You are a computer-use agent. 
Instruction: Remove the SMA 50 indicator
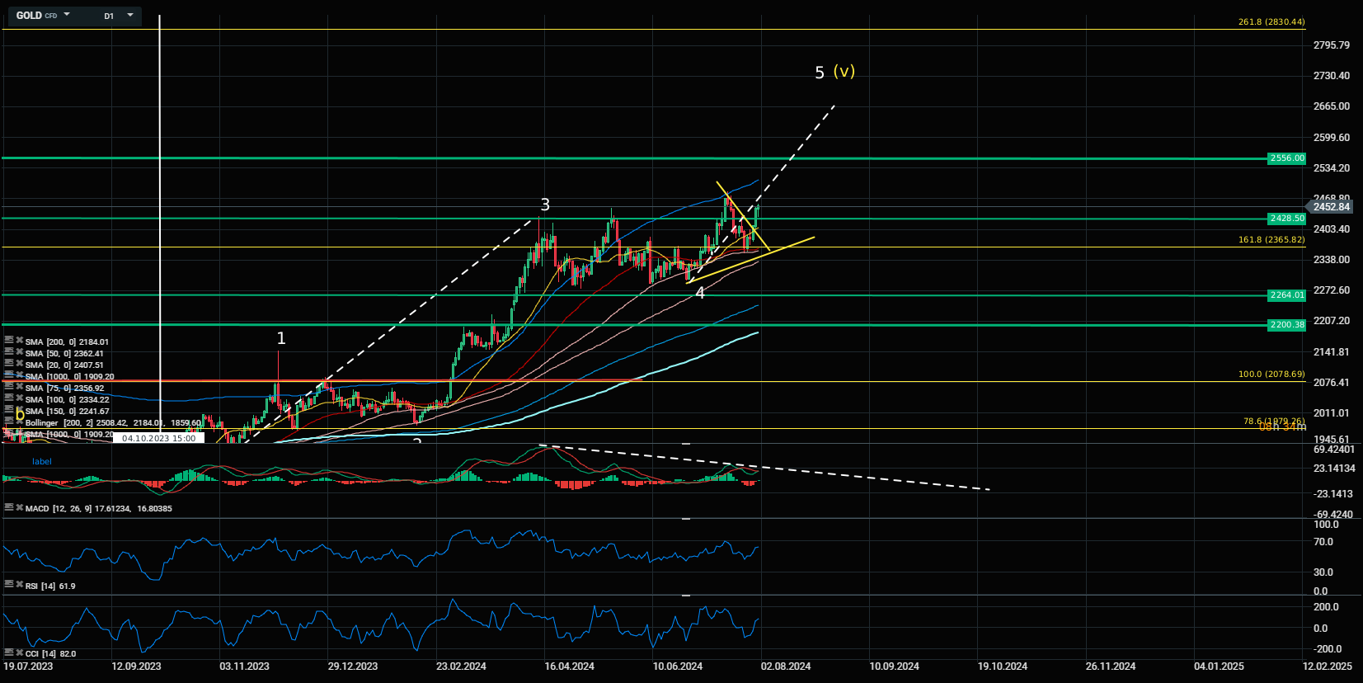(x=19, y=351)
